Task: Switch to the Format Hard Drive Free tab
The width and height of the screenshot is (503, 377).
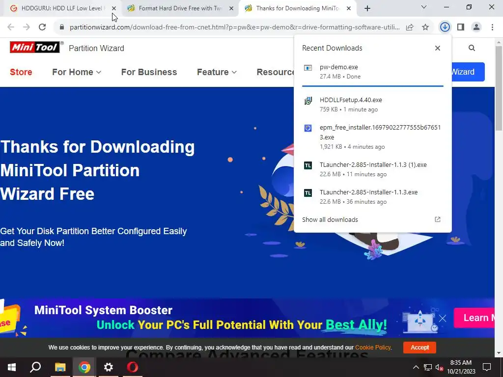Action: coord(180,8)
